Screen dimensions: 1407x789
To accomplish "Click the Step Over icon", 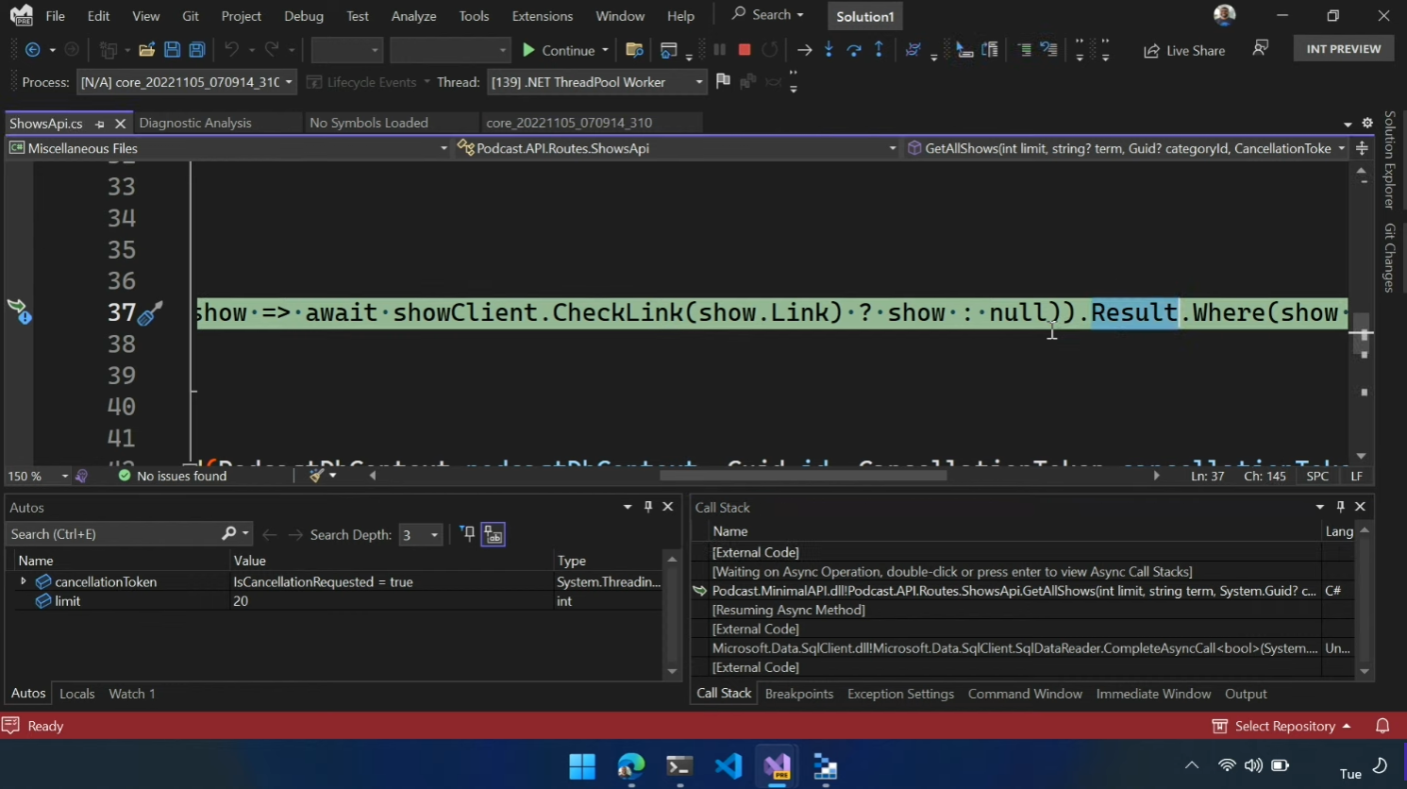I will tap(854, 50).
